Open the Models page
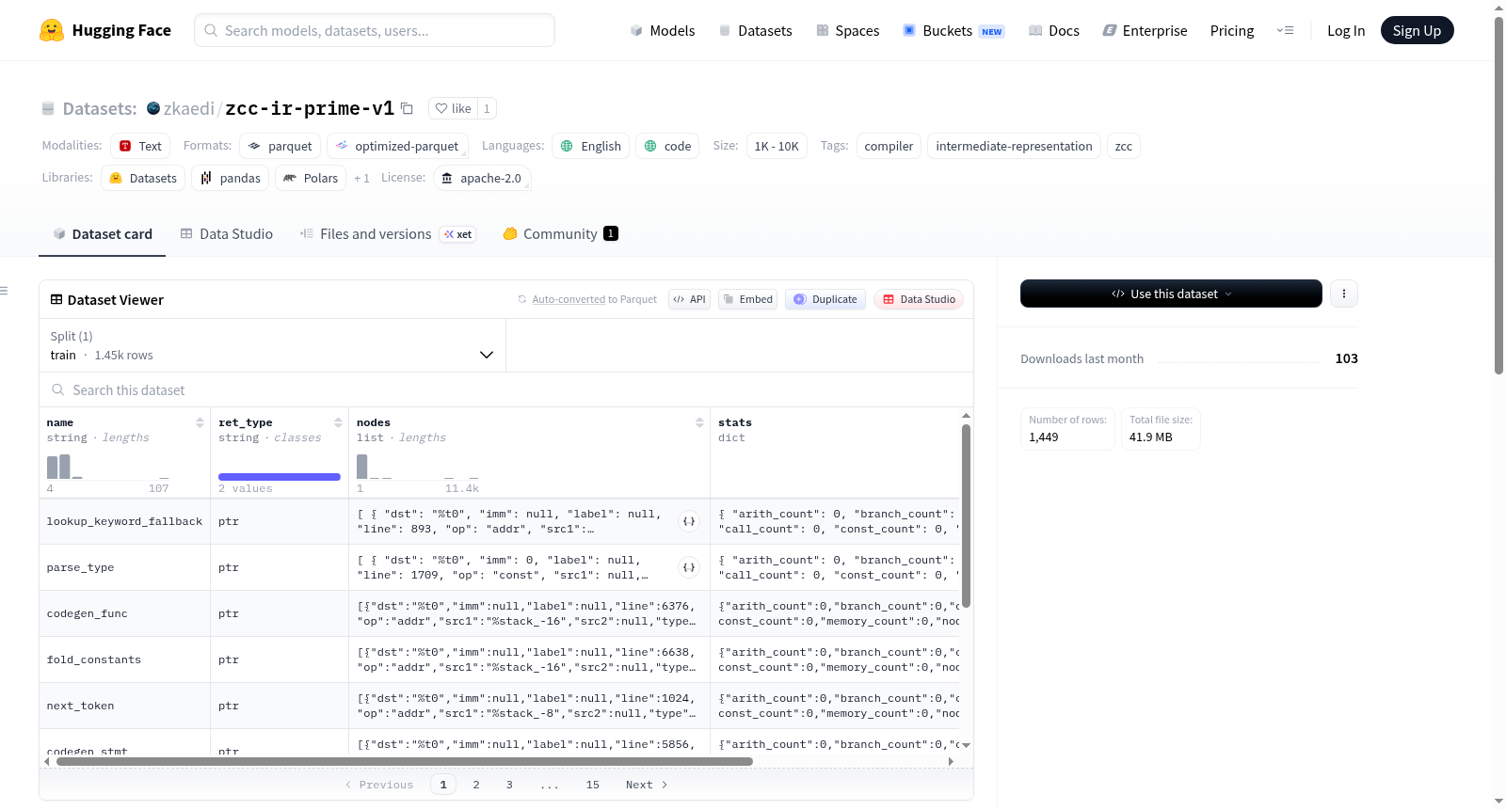 tap(663, 31)
